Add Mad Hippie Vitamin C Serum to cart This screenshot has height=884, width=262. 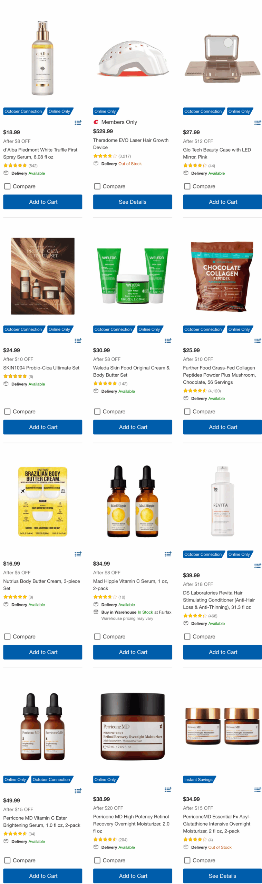133,652
